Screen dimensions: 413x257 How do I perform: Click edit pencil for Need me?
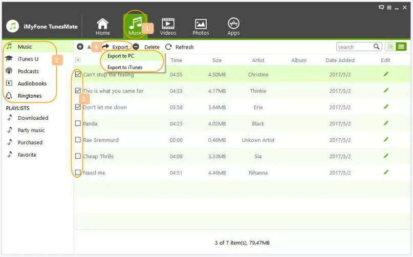[x=385, y=172]
